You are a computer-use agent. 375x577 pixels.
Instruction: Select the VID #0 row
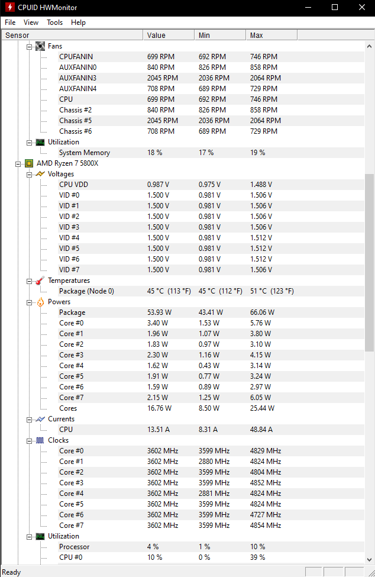(211, 195)
